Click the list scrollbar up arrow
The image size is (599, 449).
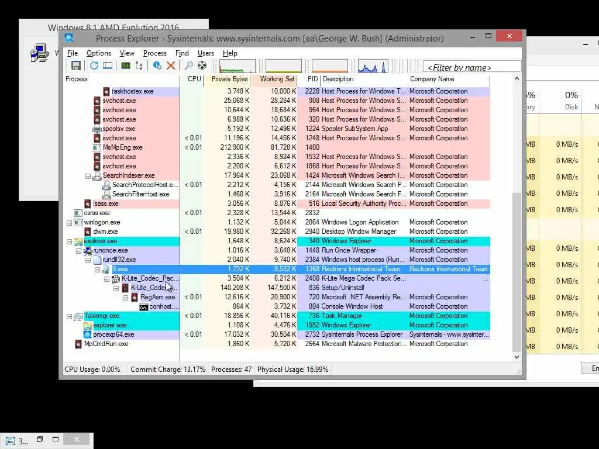coord(517,79)
